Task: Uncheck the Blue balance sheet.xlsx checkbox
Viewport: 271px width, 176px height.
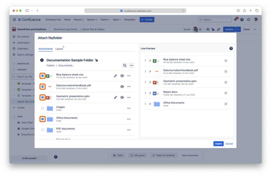Action: (x=43, y=76)
